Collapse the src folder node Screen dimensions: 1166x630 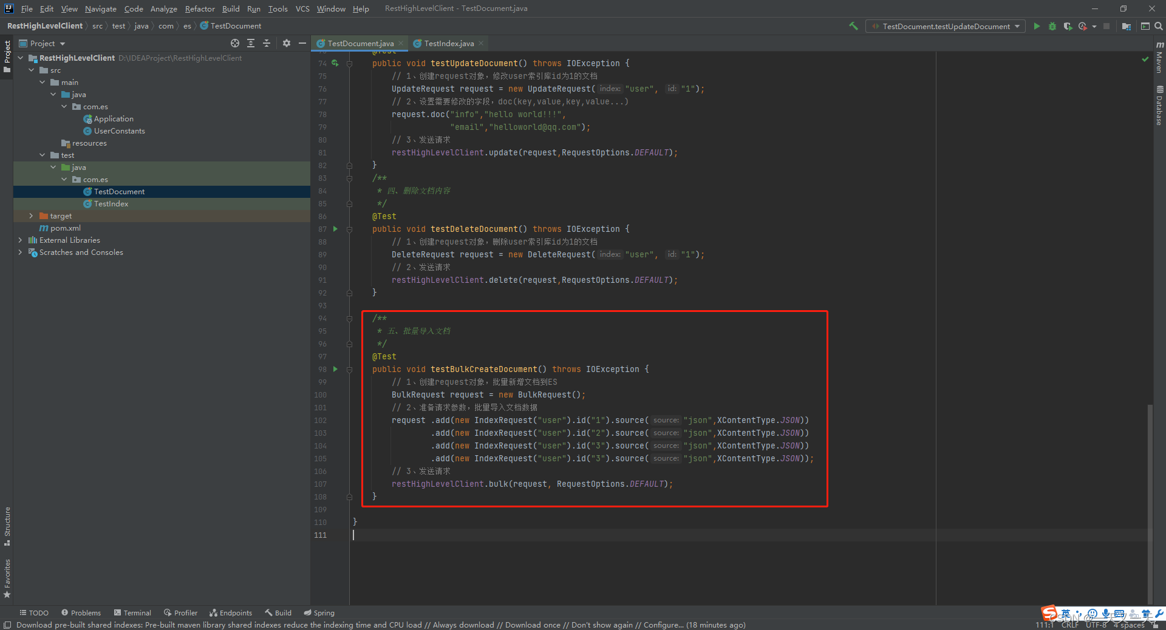pos(32,70)
